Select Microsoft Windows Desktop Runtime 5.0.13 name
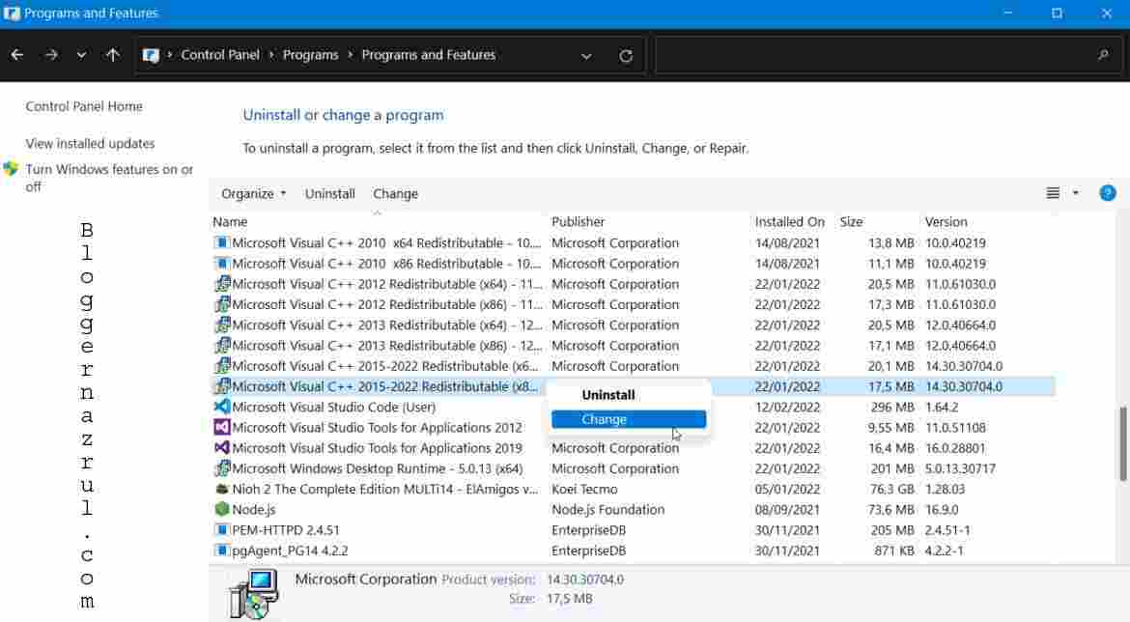The height and width of the screenshot is (622, 1130). point(377,468)
